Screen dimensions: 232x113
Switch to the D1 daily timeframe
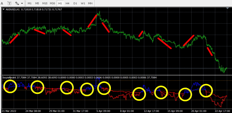pos(75,4)
